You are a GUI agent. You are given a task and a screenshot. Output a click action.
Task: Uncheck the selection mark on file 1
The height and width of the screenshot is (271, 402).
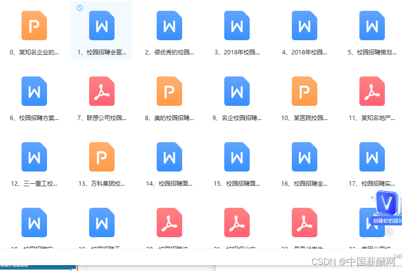[x=80, y=8]
